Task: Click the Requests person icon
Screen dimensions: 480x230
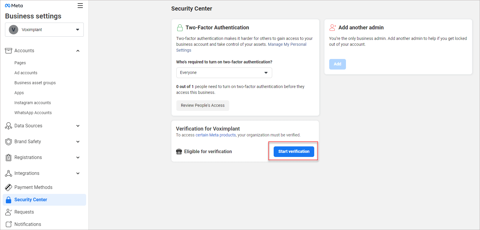Action: click(x=9, y=212)
